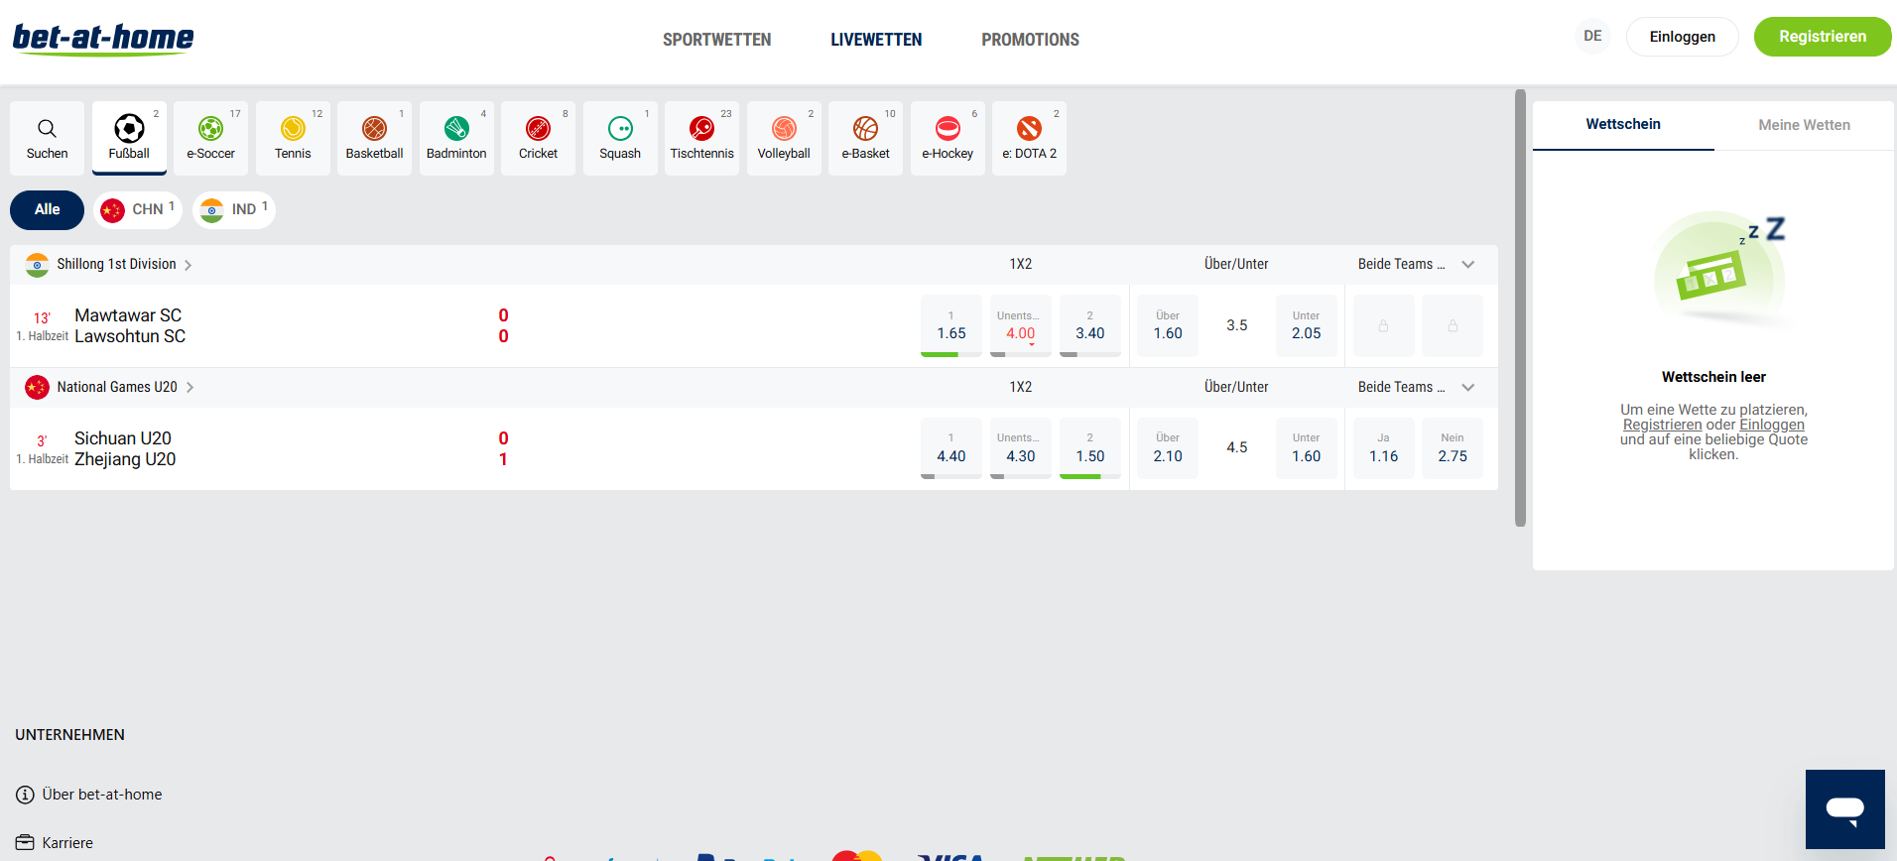The height and width of the screenshot is (861, 1897).
Task: Click the green Registrieren button
Action: click(x=1823, y=37)
